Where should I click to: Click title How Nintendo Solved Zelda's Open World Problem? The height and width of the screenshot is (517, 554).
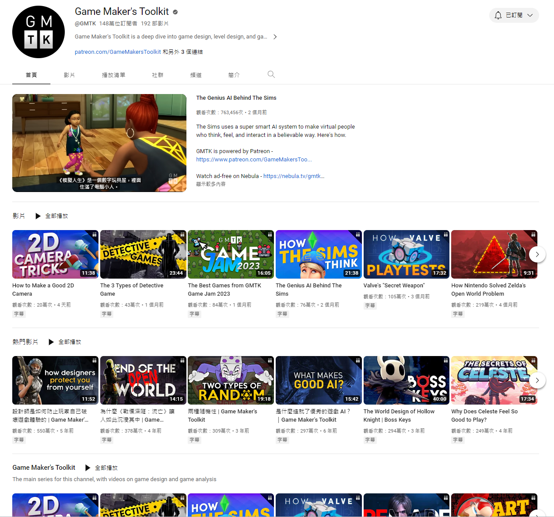488,290
